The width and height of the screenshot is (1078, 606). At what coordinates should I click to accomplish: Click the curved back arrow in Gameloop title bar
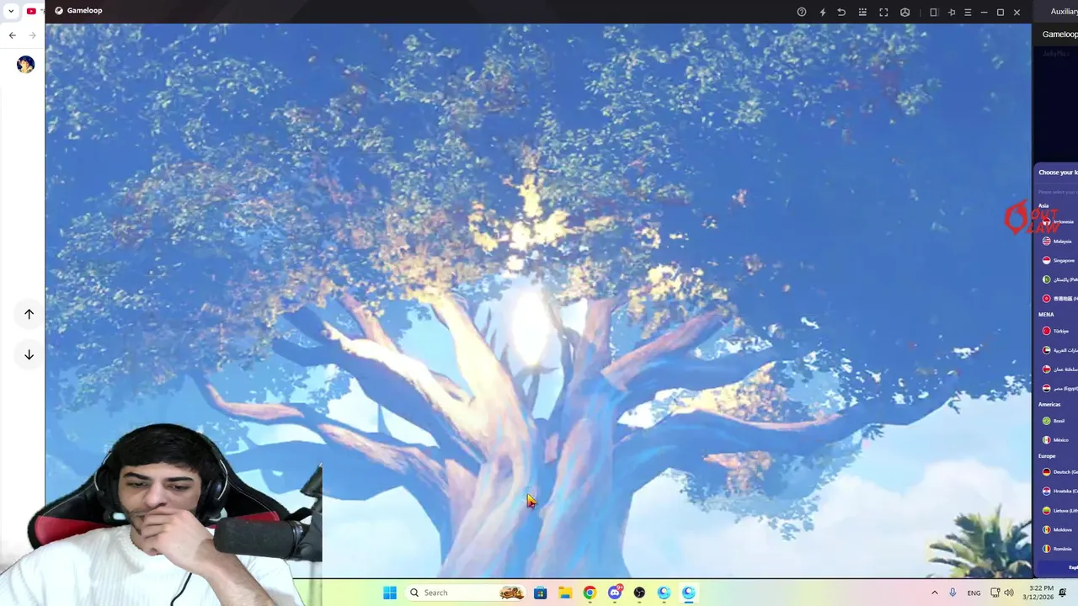click(841, 12)
